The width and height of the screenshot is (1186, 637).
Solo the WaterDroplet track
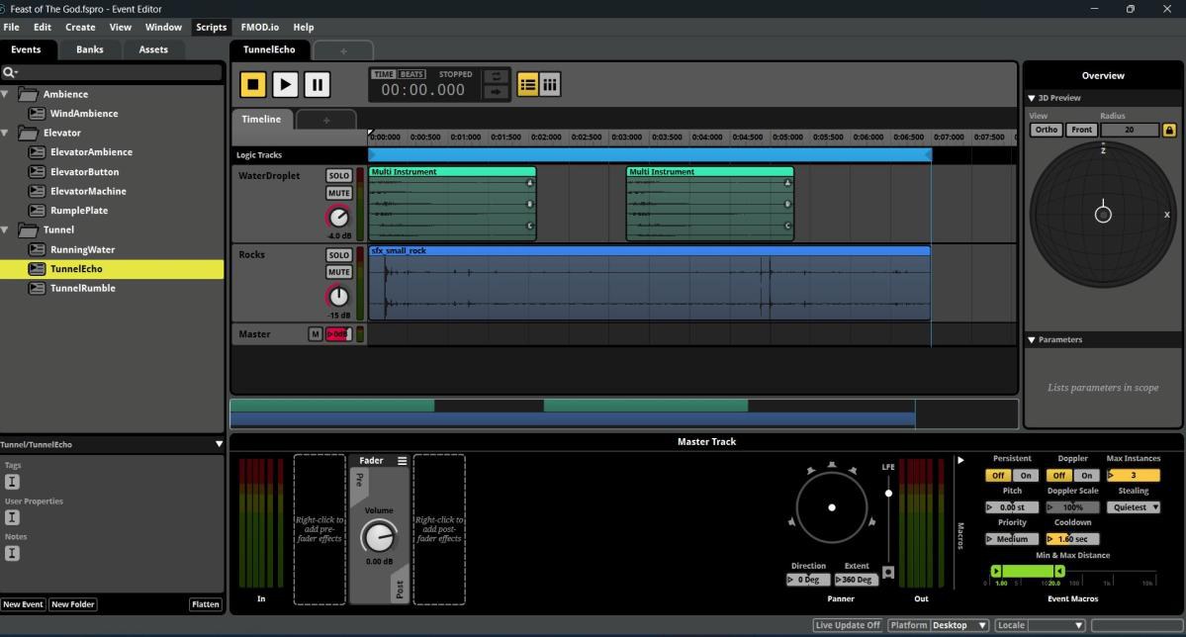(x=339, y=175)
